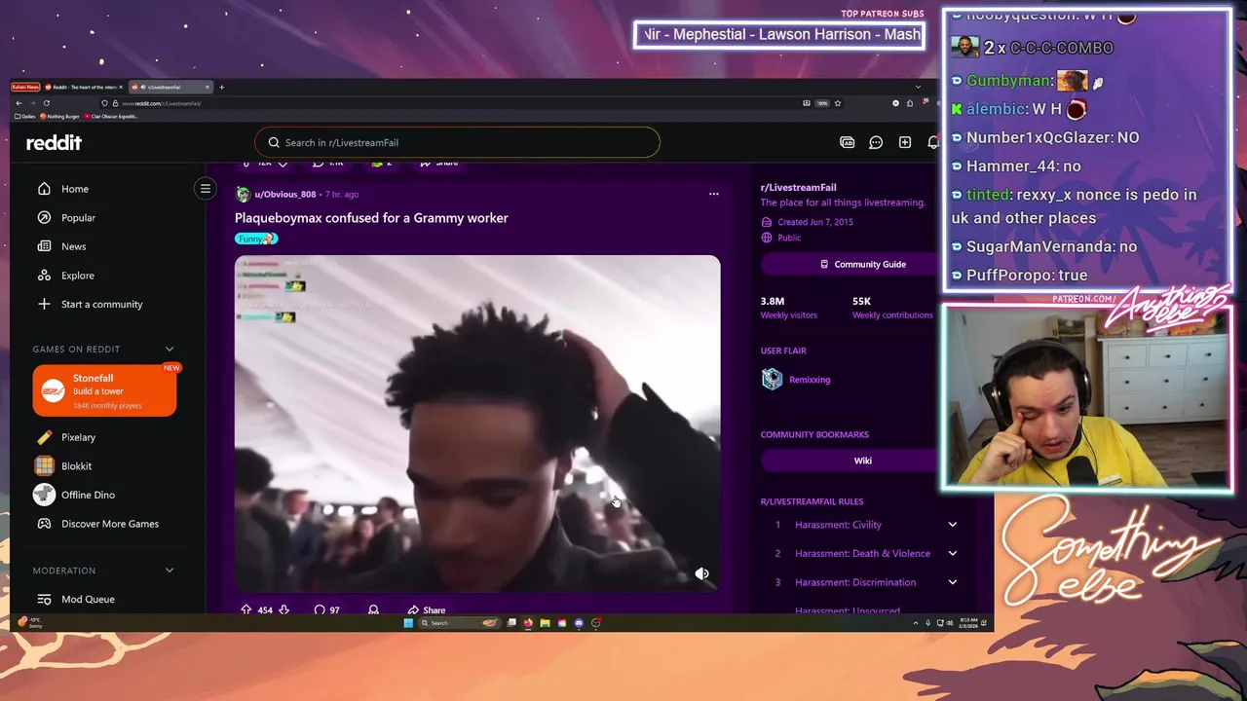The width and height of the screenshot is (1247, 701).
Task: Click the r/LivestreamFail community name
Action: [798, 187]
